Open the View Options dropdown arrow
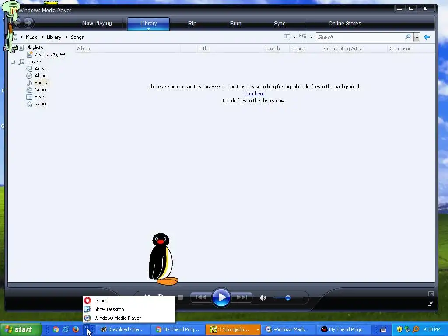 (x=311, y=38)
